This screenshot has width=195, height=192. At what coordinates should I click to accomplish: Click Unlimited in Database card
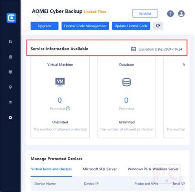tap(126, 122)
